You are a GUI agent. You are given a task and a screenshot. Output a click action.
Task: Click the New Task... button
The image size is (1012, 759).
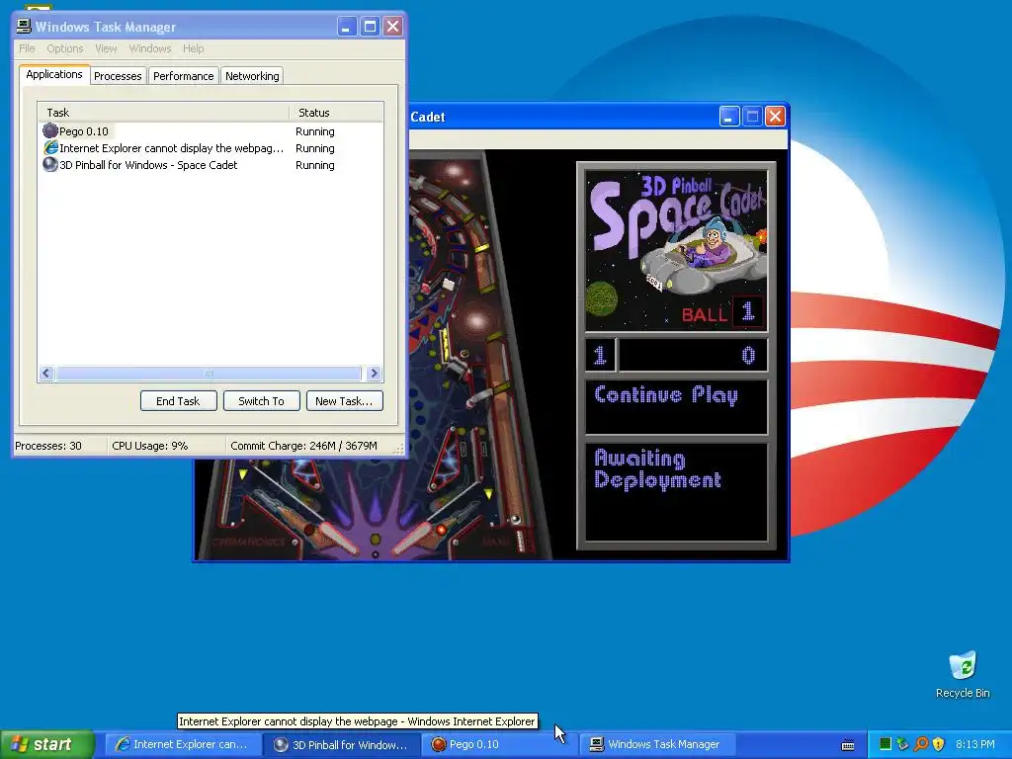click(344, 401)
